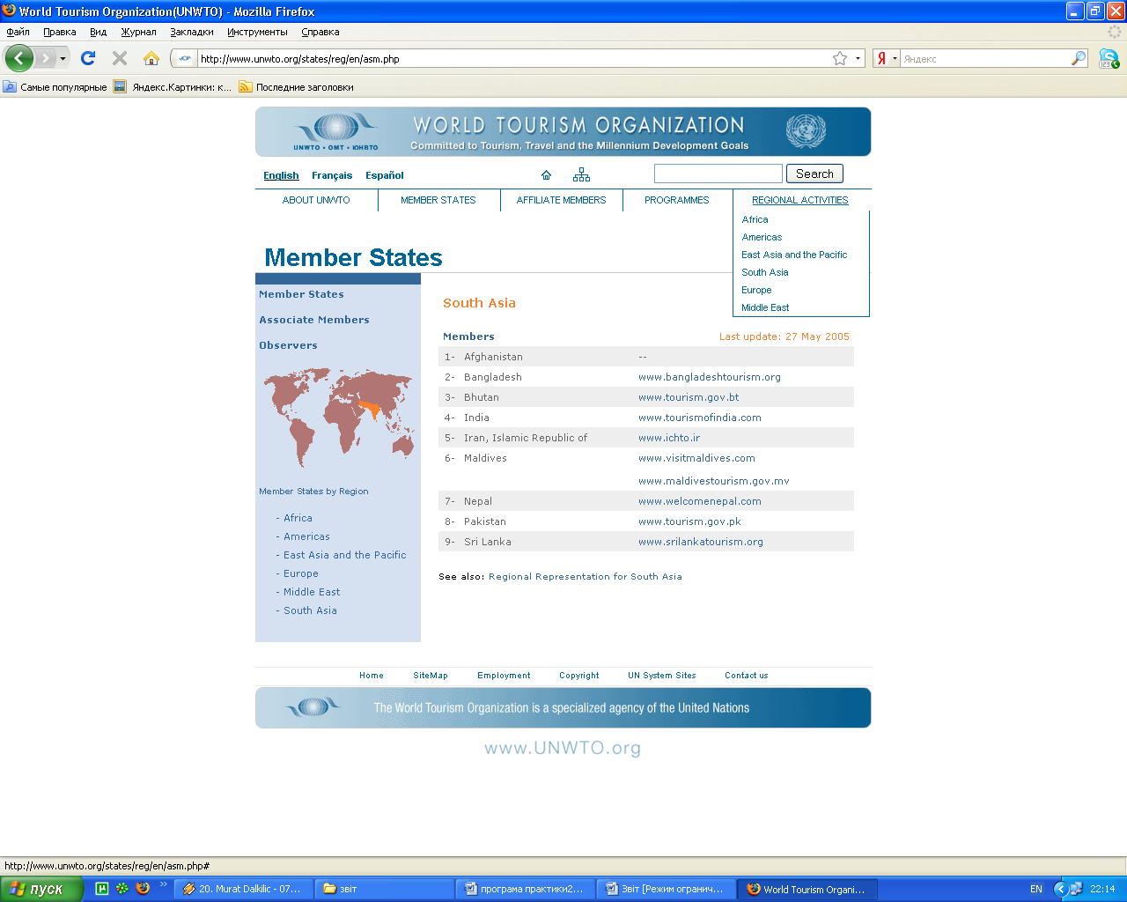Image resolution: width=1127 pixels, height=902 pixels.
Task: Click the site home icon below the banner
Action: click(546, 174)
